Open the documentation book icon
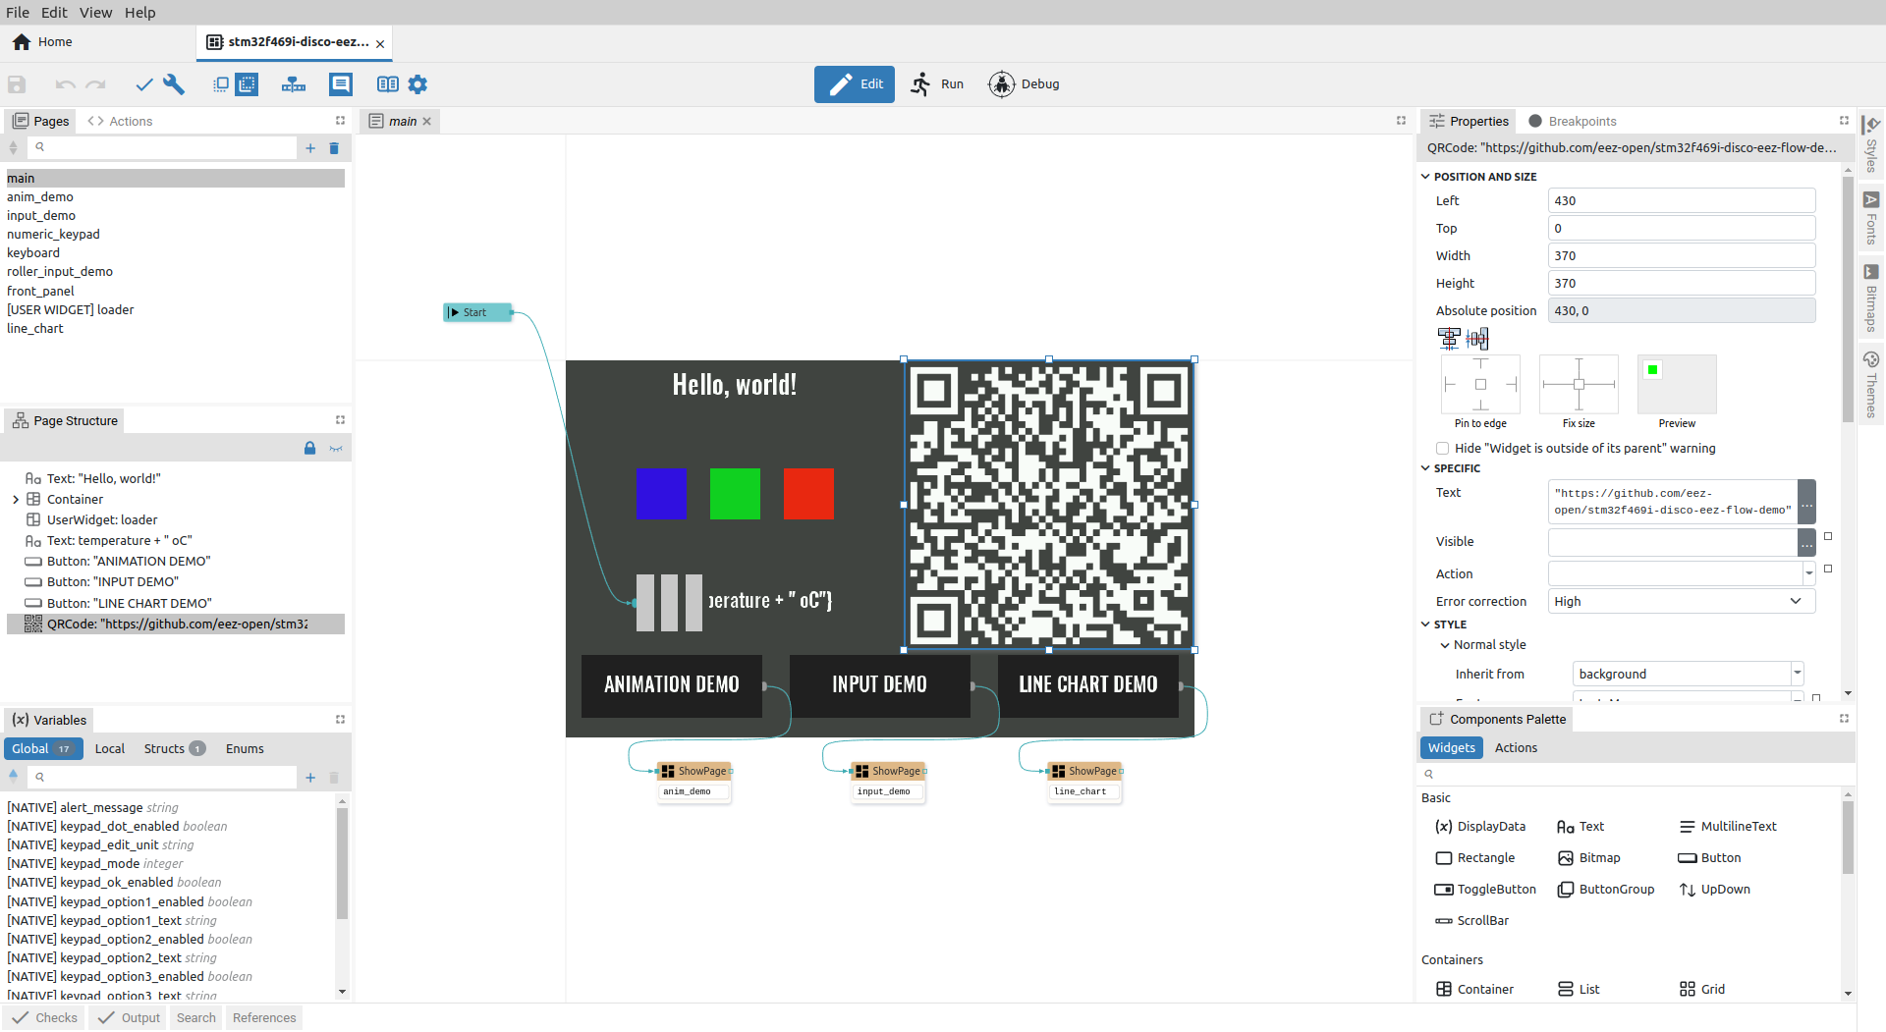This screenshot has width=1886, height=1032. (388, 84)
